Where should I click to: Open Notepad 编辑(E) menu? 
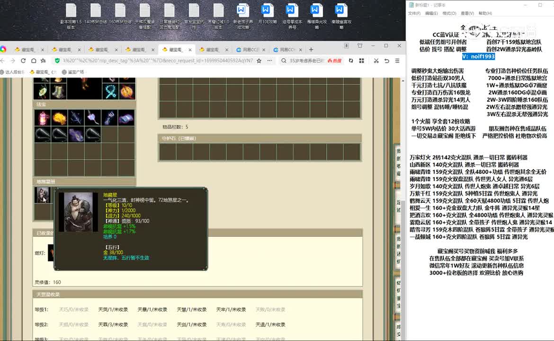[431, 13]
